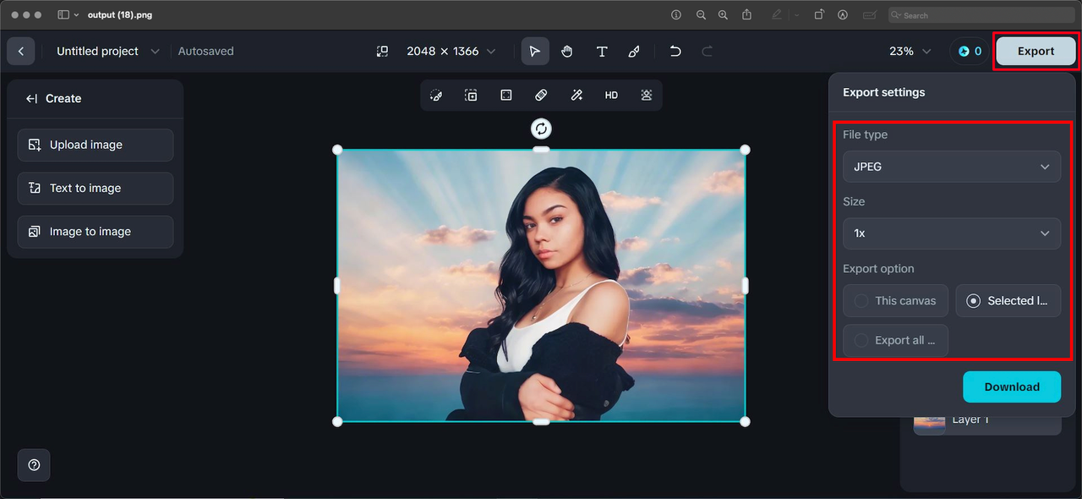1082x499 pixels.
Task: Click the eraser icon in floating toolbar
Action: (x=541, y=96)
